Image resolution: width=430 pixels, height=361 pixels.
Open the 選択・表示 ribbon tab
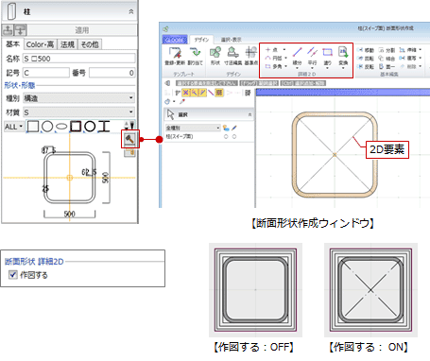231,40
